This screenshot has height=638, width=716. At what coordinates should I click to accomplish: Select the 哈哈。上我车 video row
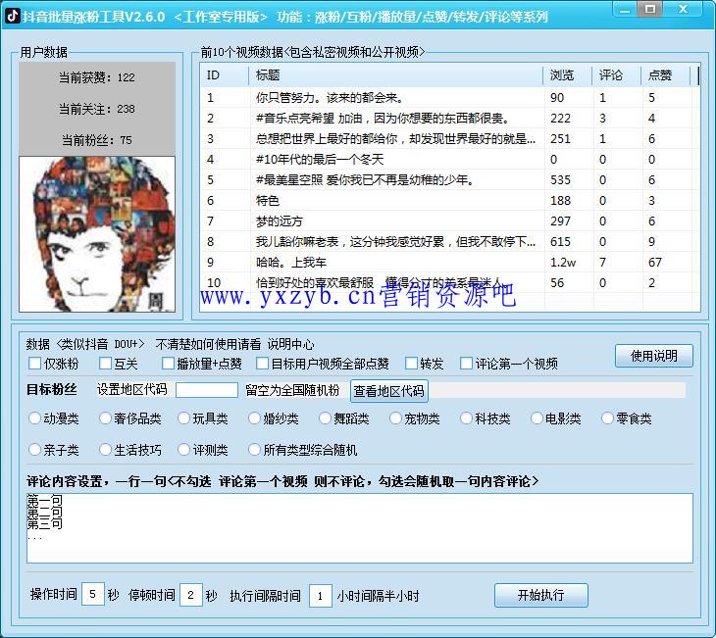pyautogui.click(x=450, y=262)
